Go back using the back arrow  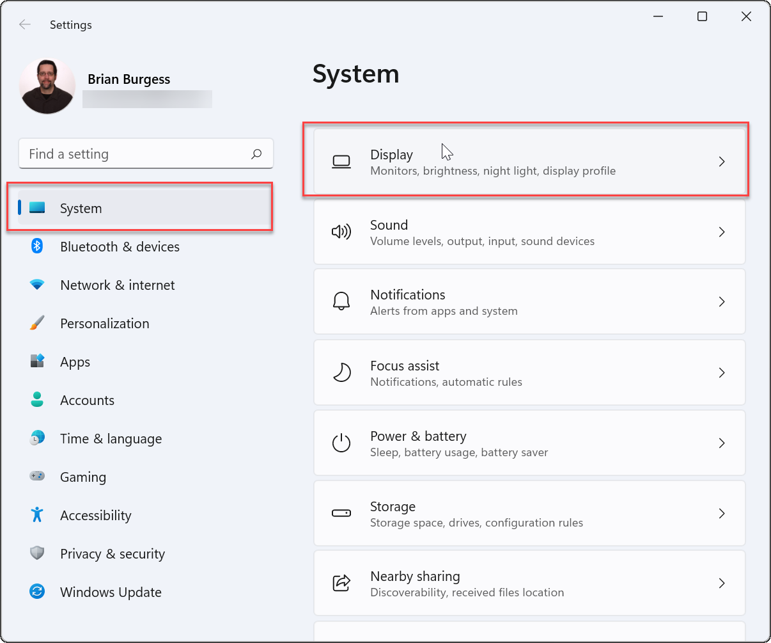click(x=24, y=24)
